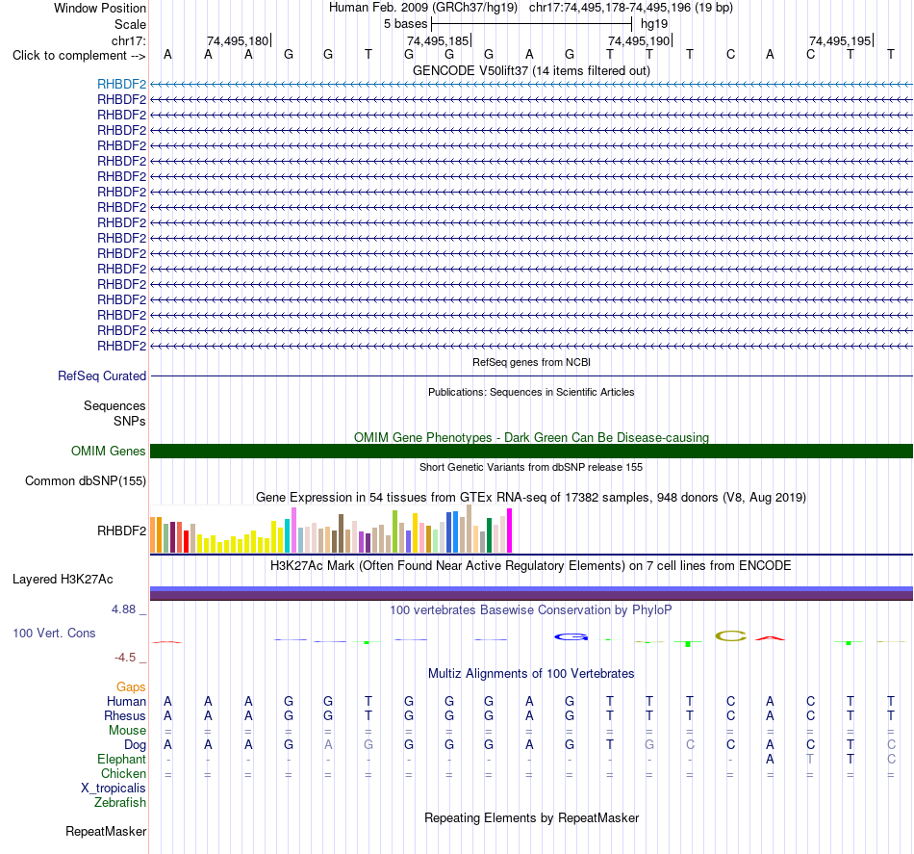The image size is (914, 854).
Task: Open the Repeating Elements by RepeatMasker title
Action: 531,817
